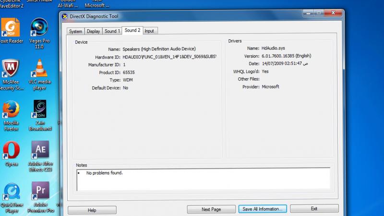Open the Adobe Premiere Pro desktop icon
Image resolution: width=384 pixels, height=216 pixels.
(41, 197)
